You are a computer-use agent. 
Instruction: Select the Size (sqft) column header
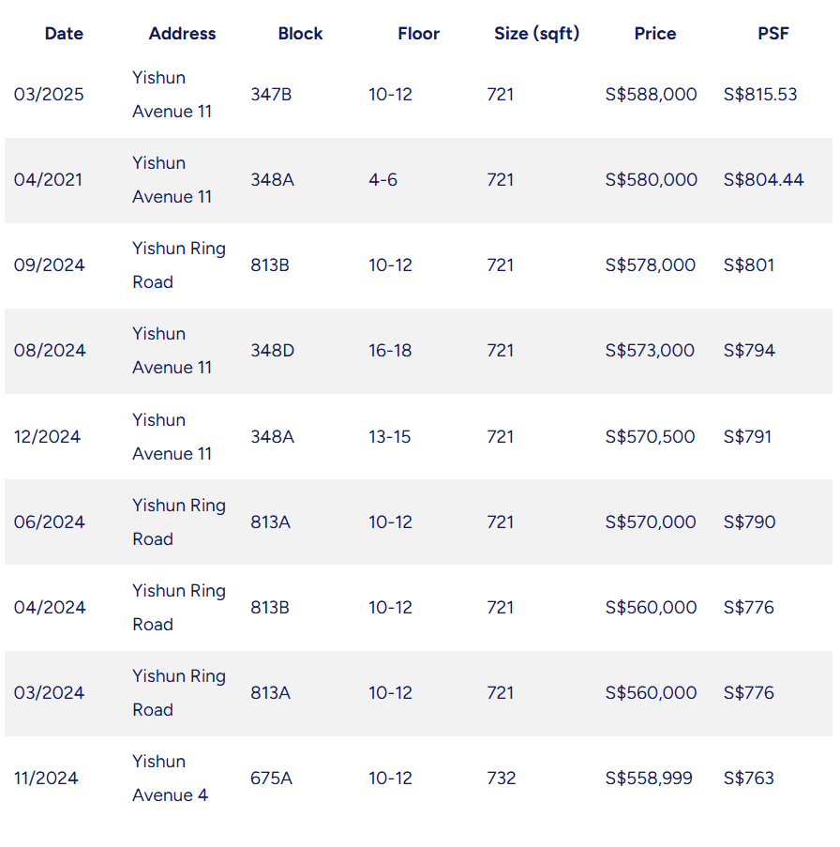[536, 34]
